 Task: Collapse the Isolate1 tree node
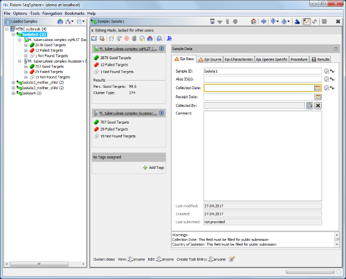click(13, 34)
